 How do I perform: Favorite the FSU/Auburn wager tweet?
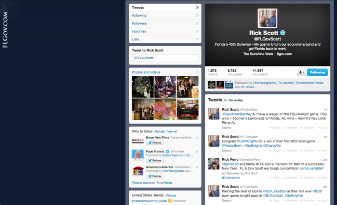[307, 128]
